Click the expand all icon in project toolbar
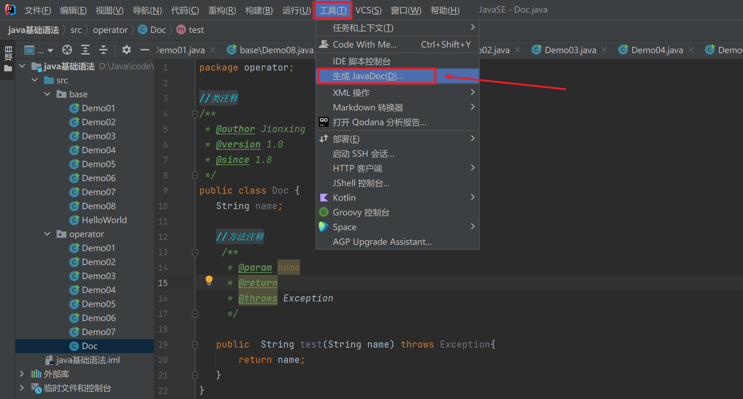Viewport: 743px width, 399px height. 85,50
